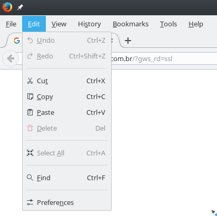Choose Paste from the Edit menu
The image size is (217, 216).
click(67, 112)
